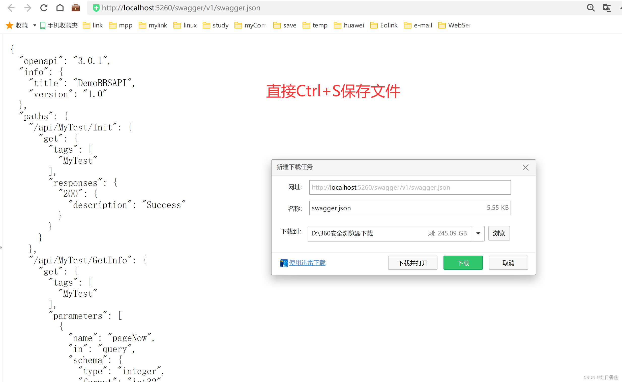
Task: Expand the left sidebar arrow
Action: [2, 248]
